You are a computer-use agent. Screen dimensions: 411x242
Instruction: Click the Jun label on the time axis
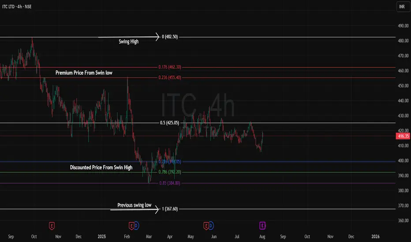click(213, 237)
